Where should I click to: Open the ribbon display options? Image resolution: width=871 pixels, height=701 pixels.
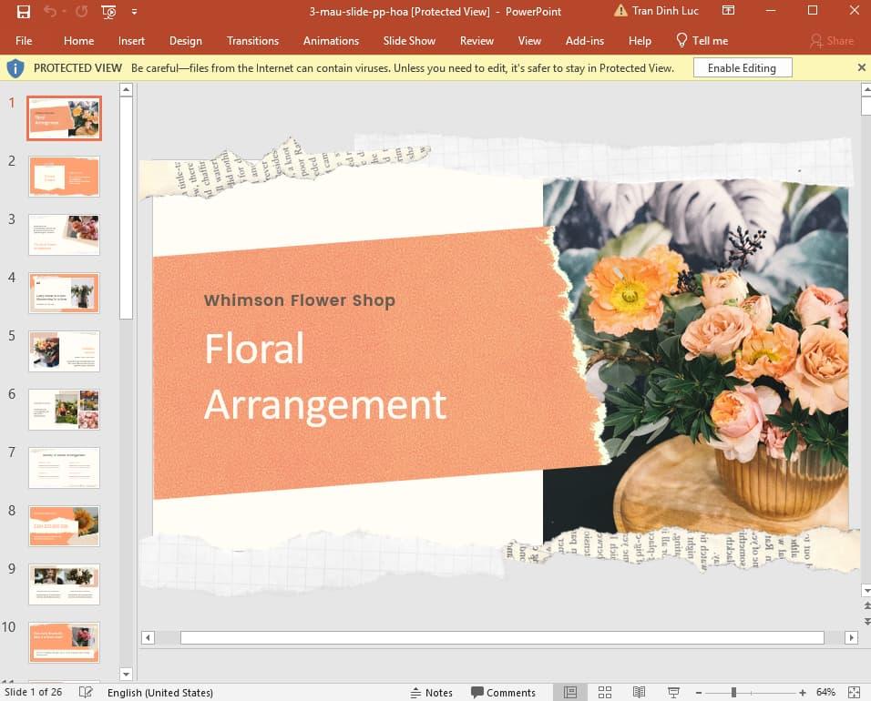coord(727,10)
